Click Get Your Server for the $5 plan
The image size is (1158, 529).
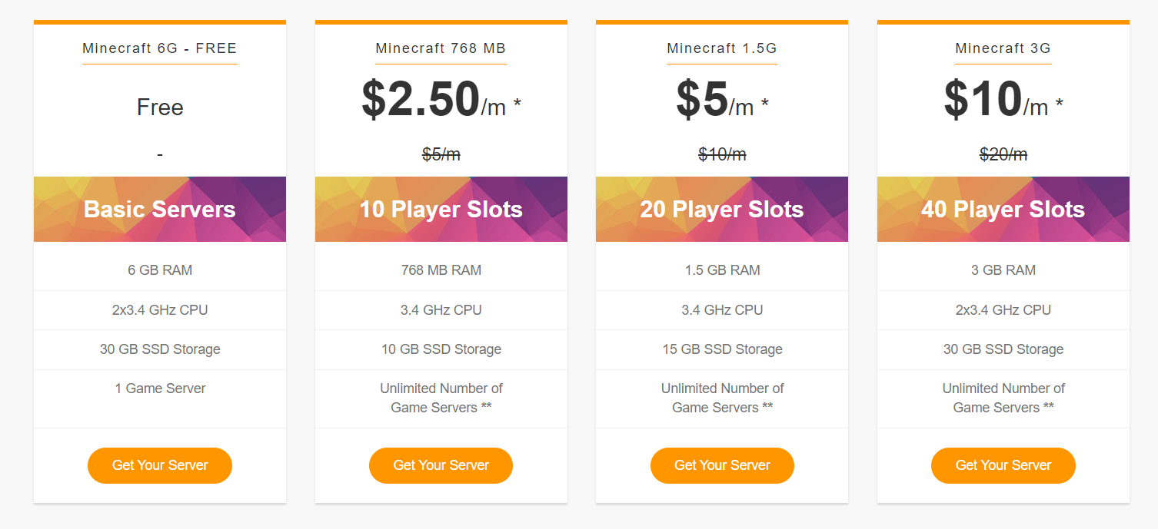tap(722, 465)
